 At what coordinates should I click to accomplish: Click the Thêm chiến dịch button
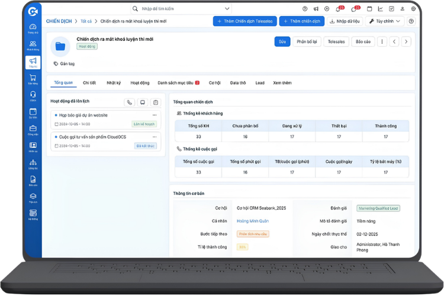click(302, 21)
